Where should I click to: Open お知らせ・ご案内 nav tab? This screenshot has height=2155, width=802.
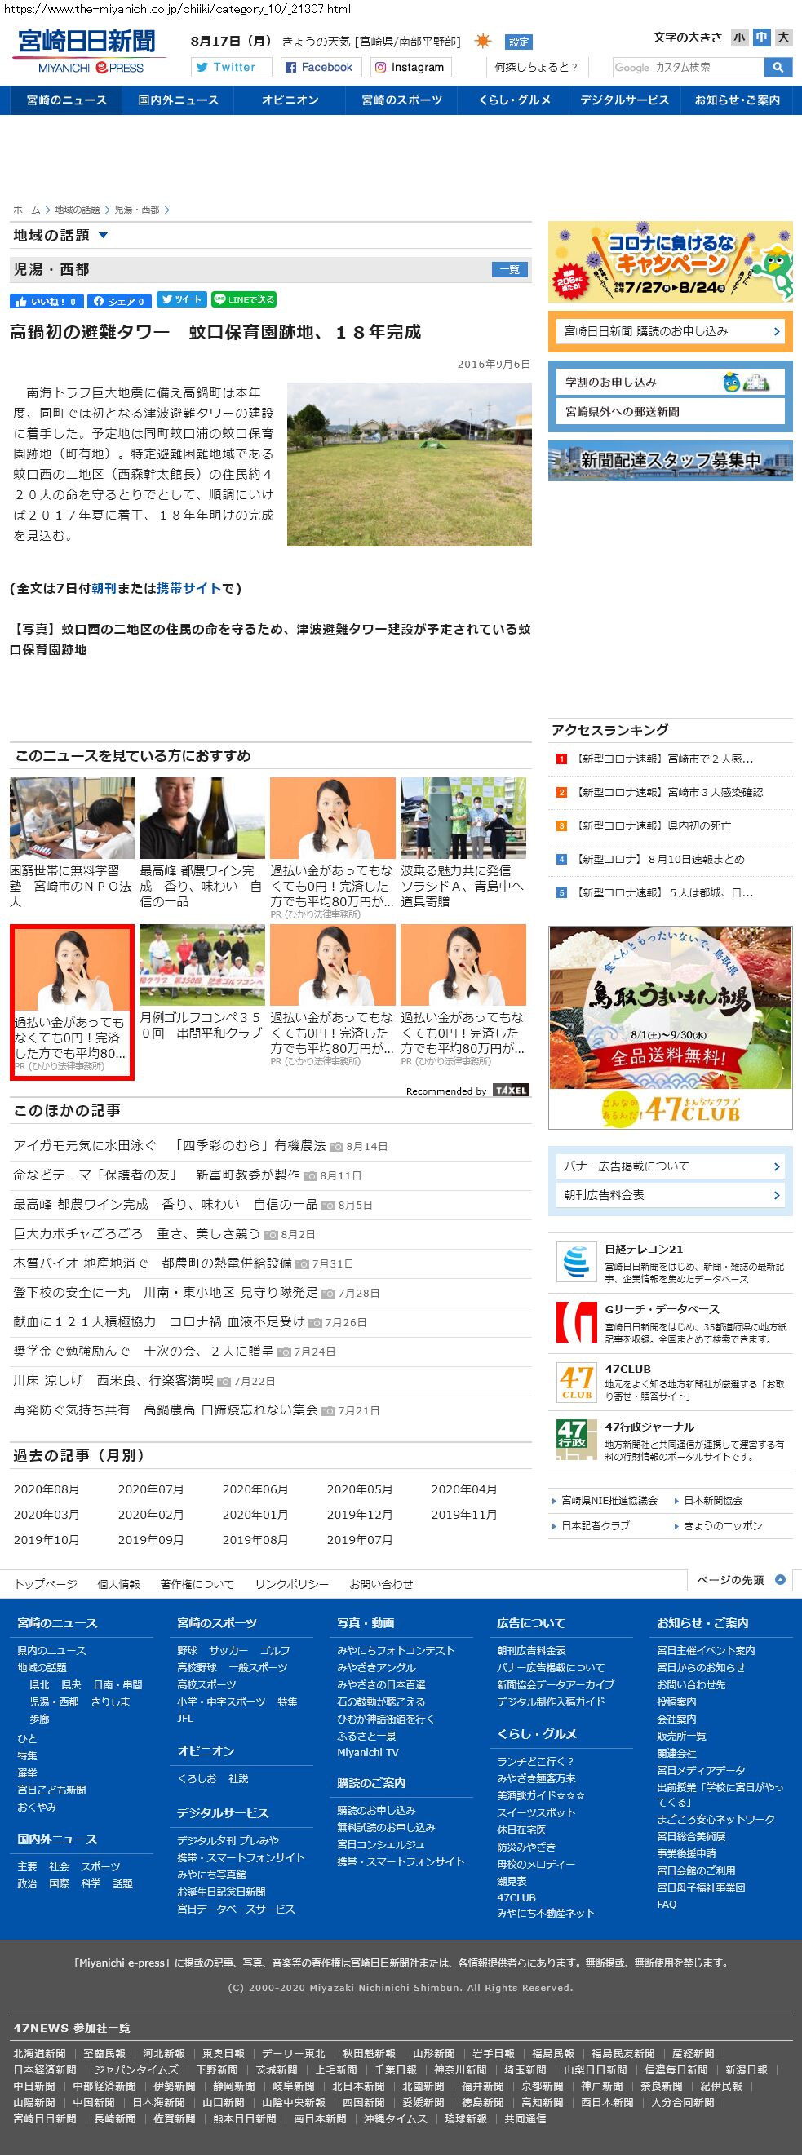(737, 100)
